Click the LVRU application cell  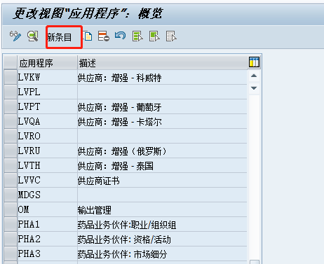pos(47,151)
